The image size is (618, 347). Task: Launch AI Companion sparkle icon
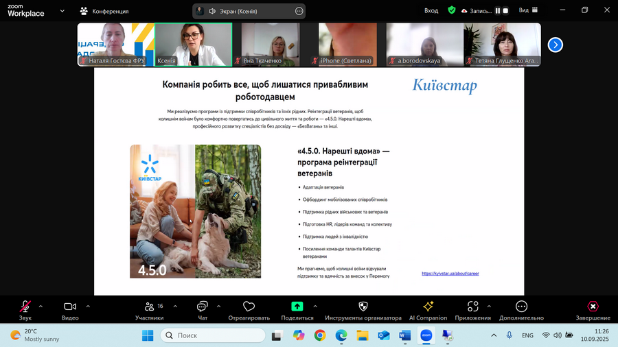point(428,307)
